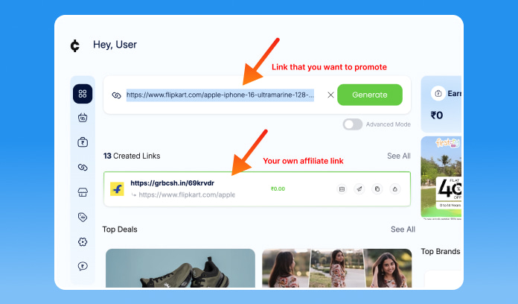The height and width of the screenshot is (304, 518).
Task: Share the grbcsh.in affiliate link
Action: [394, 189]
